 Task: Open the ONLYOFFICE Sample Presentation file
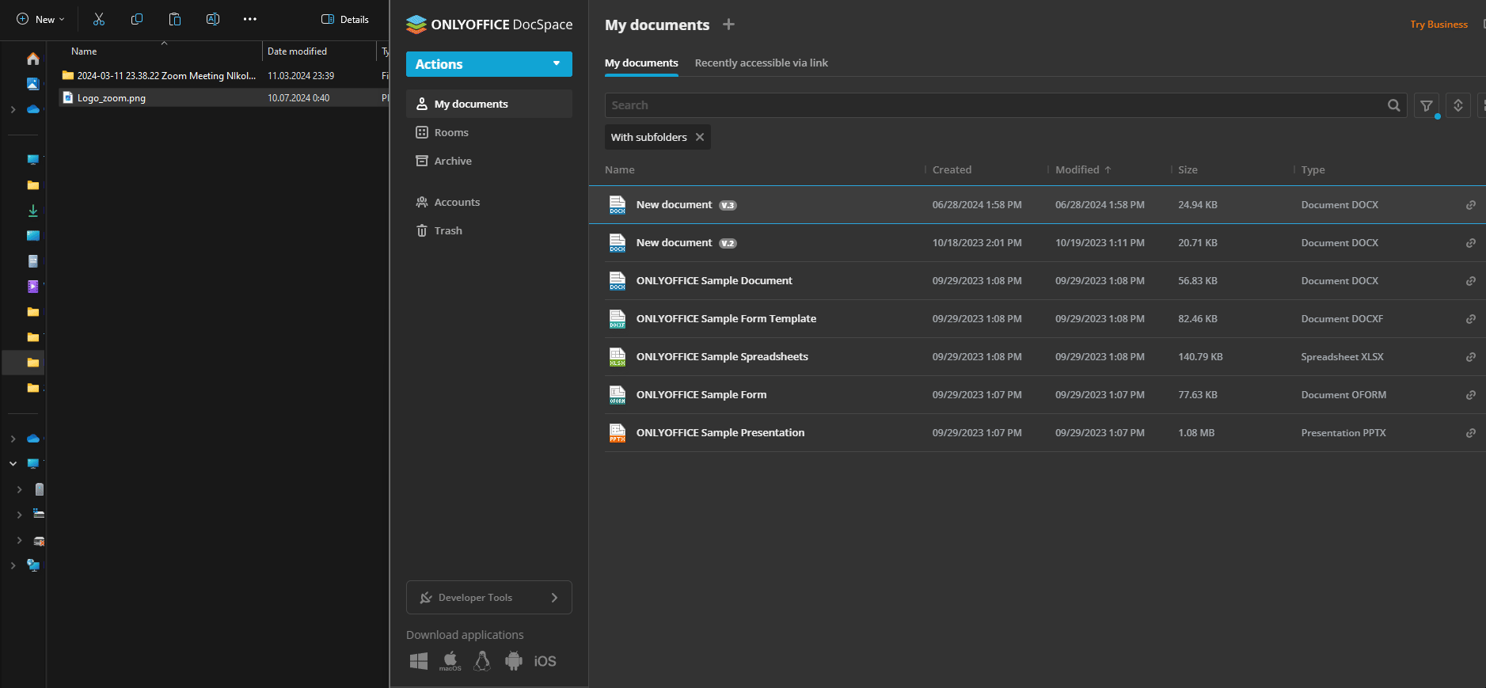tap(720, 433)
